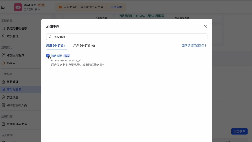
Task: Click the 可选择返回 HTTP 200 diagram text
Action: [141, 16]
